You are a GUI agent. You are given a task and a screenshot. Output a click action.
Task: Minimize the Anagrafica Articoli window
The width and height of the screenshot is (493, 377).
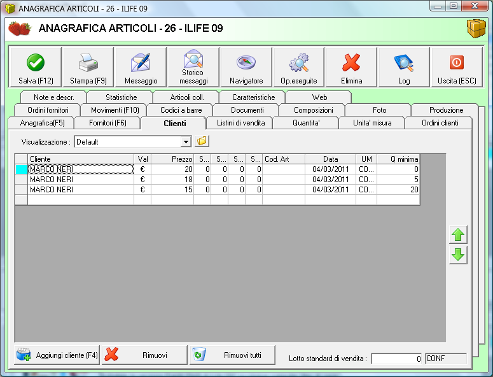pos(438,6)
